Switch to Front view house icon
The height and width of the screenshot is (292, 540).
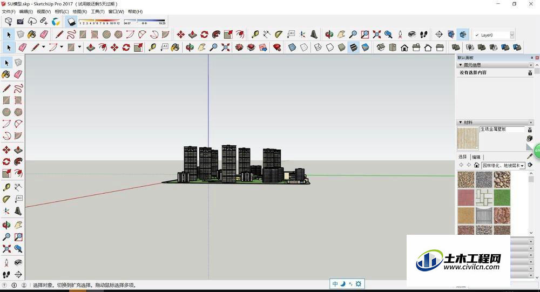tap(404, 47)
